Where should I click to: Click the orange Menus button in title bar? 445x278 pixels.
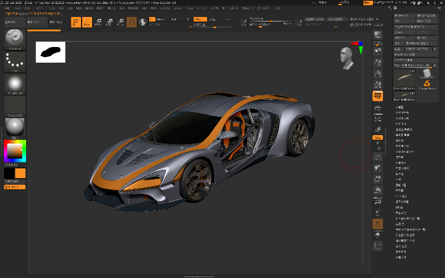(367, 3)
